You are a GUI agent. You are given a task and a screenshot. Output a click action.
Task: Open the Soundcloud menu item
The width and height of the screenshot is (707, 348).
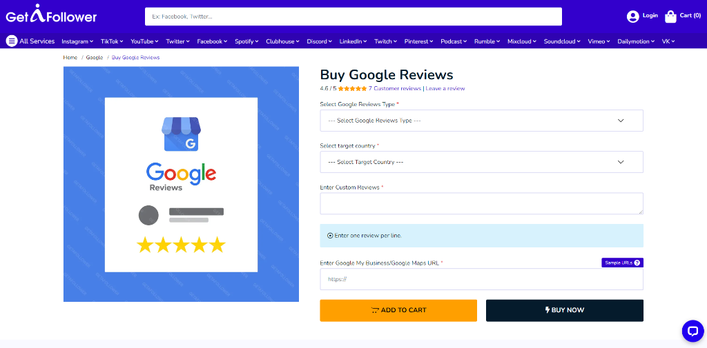click(562, 41)
